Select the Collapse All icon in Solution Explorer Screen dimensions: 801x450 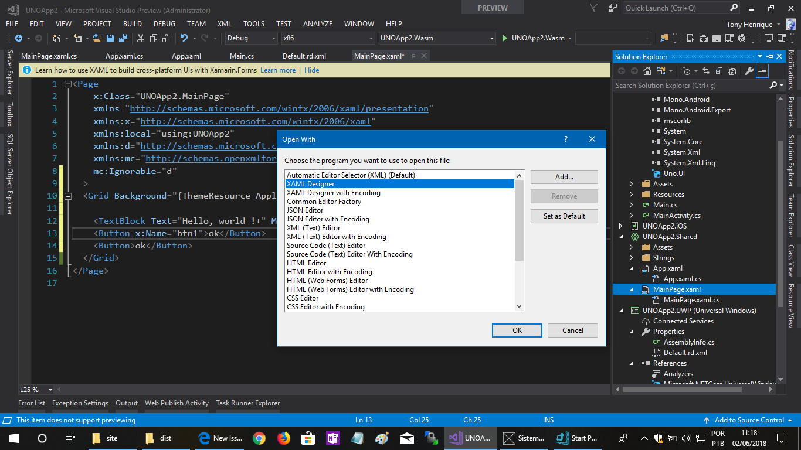[x=719, y=70]
